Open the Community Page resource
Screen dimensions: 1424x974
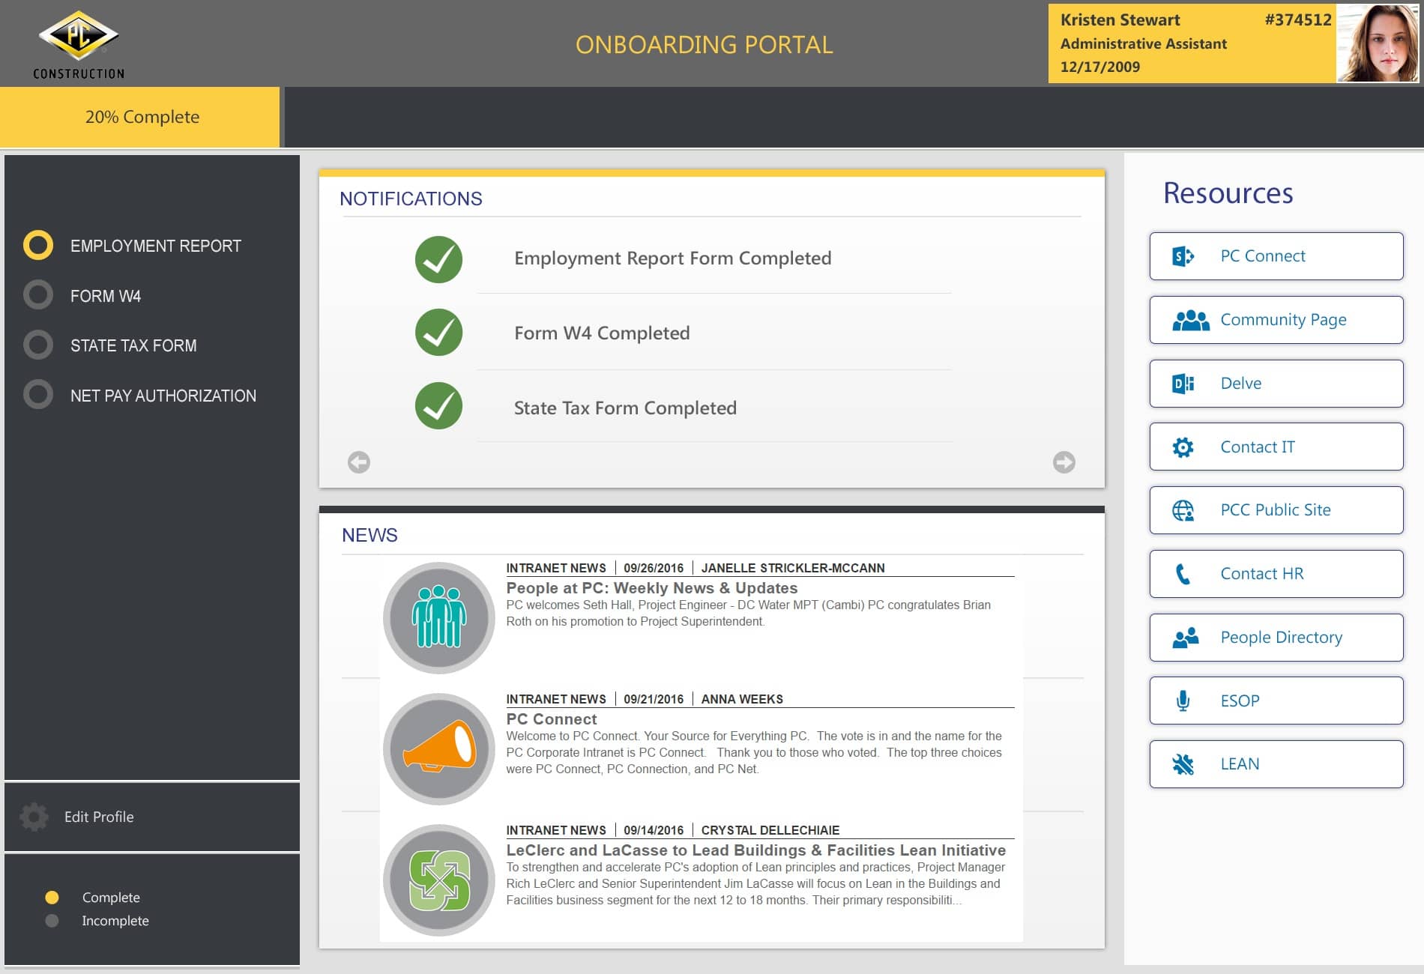tap(1276, 320)
